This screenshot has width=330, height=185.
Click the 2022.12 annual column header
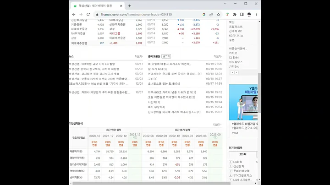pos(121,136)
